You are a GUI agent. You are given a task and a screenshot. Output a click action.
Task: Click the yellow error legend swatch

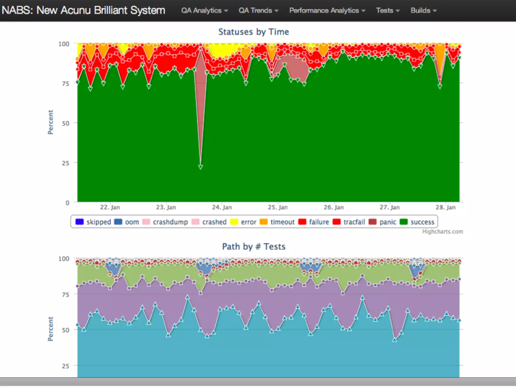point(234,222)
